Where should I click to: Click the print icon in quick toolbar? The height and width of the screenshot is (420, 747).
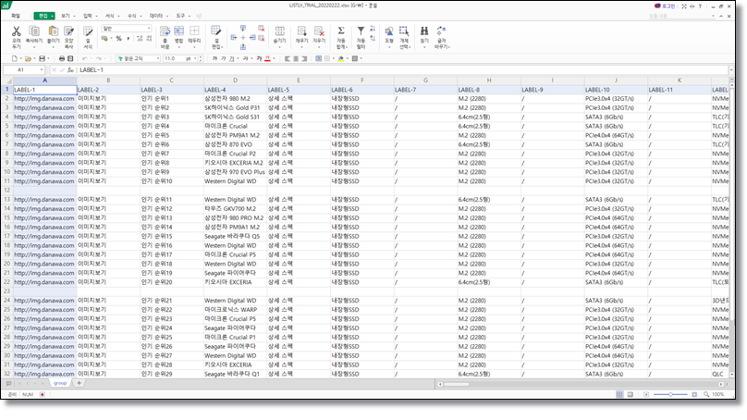pyautogui.click(x=61, y=58)
